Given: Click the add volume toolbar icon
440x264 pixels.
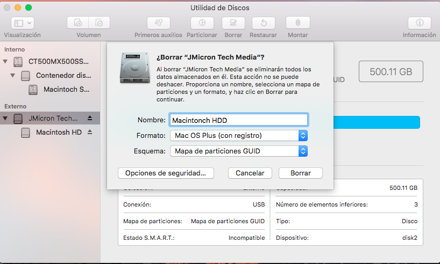Looking at the screenshot, I should tap(78, 23).
